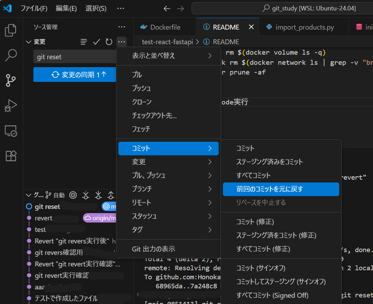Viewport: 373px width, 304px height.
Task: Click the commit checkmark icon
Action: (x=96, y=42)
